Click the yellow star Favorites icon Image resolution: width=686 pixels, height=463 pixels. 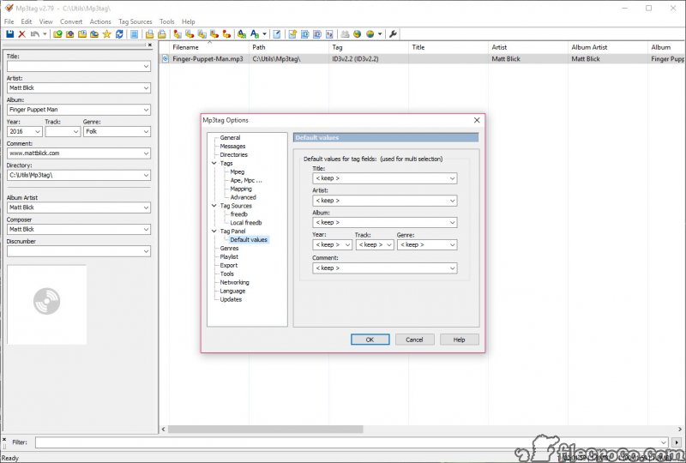(106, 34)
